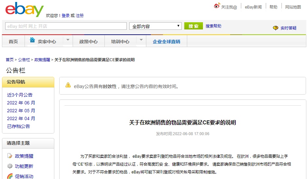Choose the 促销活动 topic link
Screen dimensions: 308x179
click(x=24, y=176)
